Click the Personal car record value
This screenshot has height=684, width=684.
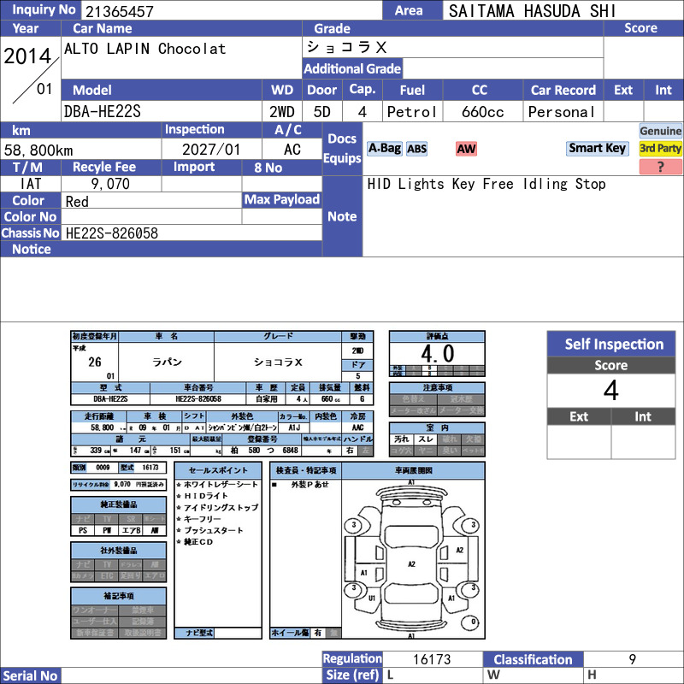[x=562, y=112]
